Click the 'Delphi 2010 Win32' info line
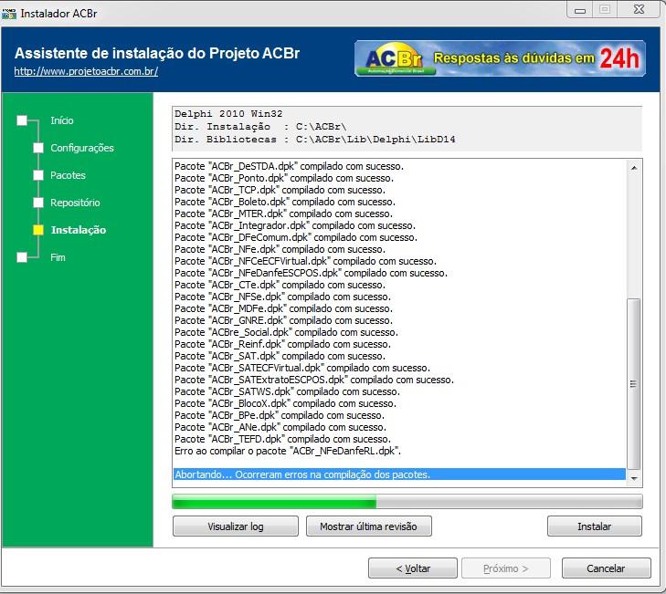The width and height of the screenshot is (666, 594). point(228,114)
